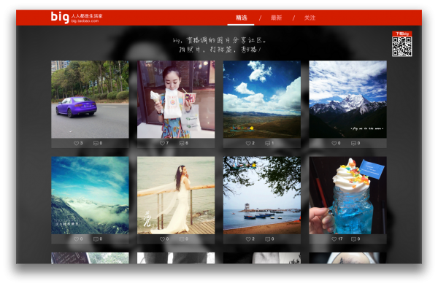Open the purple car thumbnail
Screen dimensions: 438x286
90,99
